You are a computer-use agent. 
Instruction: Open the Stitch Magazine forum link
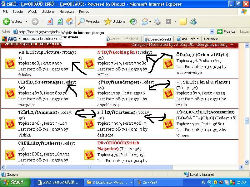point(118,146)
